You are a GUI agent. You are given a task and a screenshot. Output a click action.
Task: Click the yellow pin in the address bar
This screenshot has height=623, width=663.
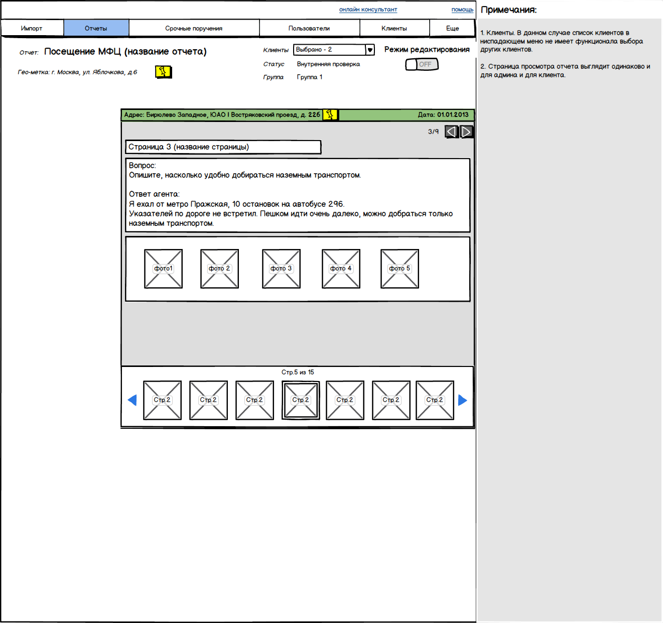330,115
